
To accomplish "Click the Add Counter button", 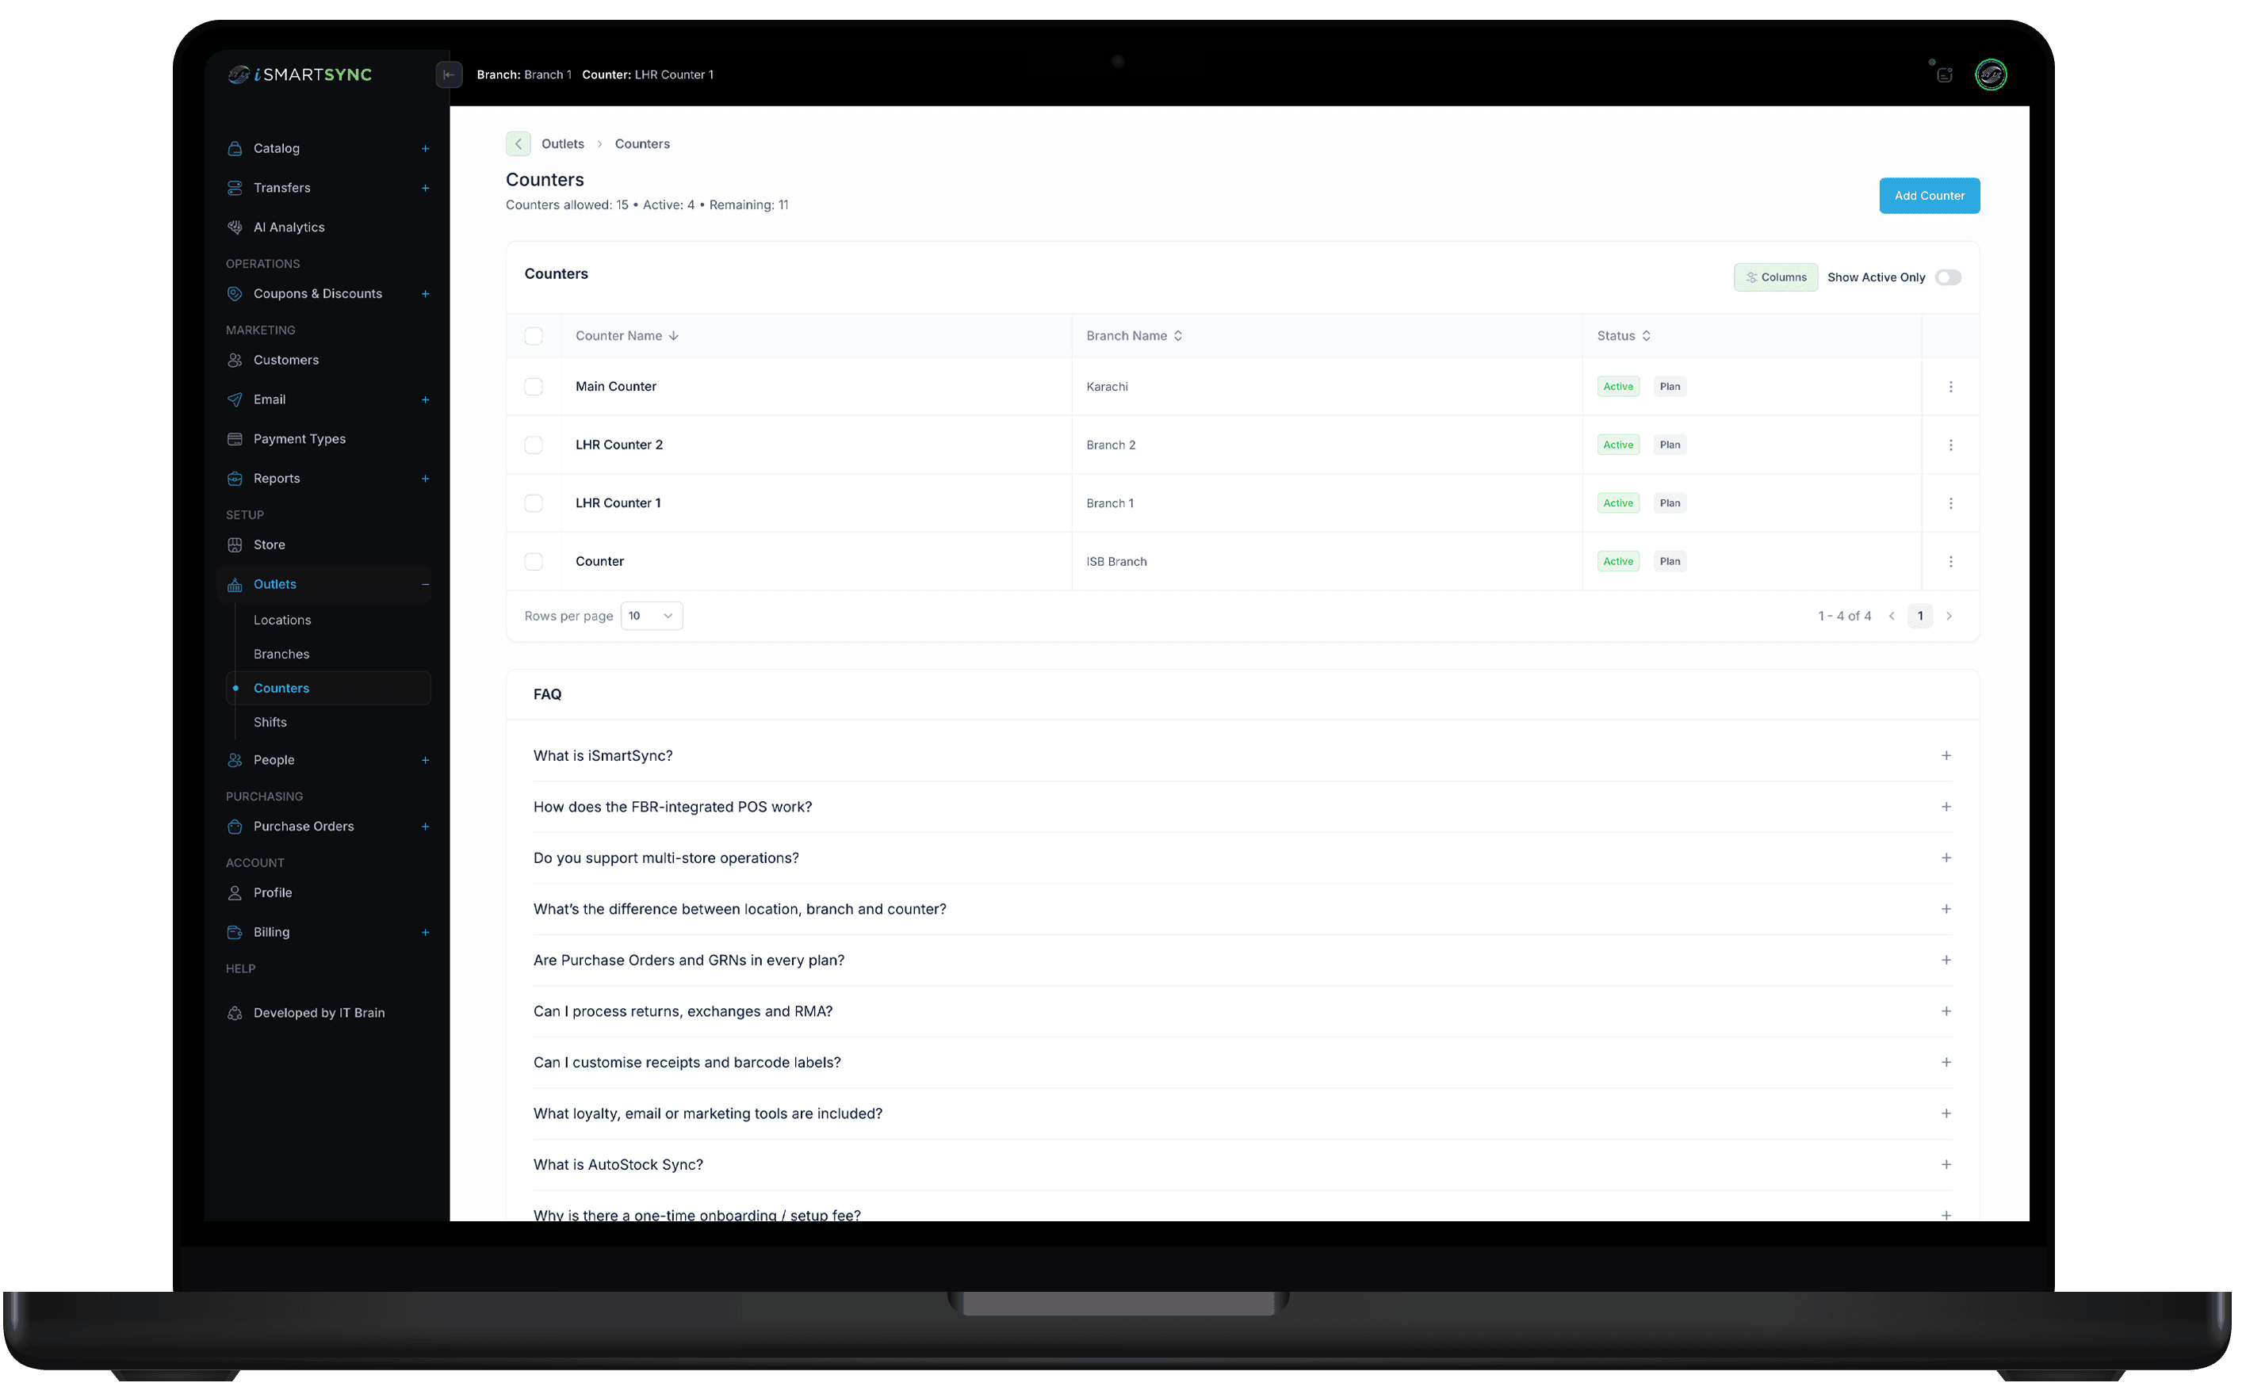I will 1929,195.
